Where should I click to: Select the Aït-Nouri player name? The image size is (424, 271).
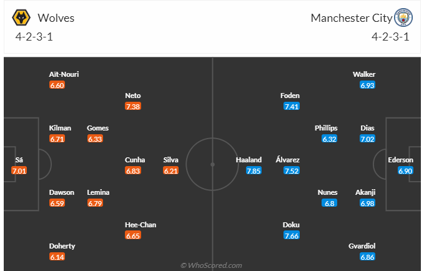(x=64, y=74)
